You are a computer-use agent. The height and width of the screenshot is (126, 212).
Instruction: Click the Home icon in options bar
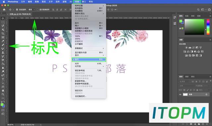pos(4,10)
